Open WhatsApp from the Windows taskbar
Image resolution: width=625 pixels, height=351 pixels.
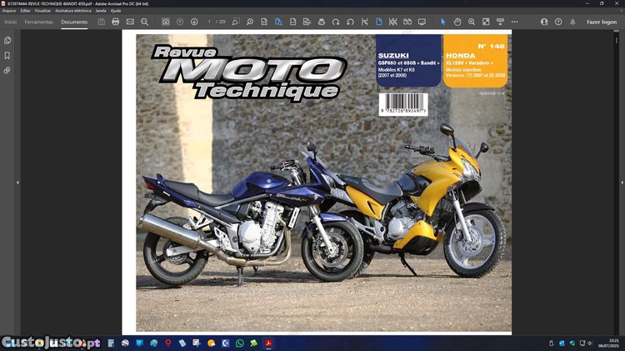240,343
